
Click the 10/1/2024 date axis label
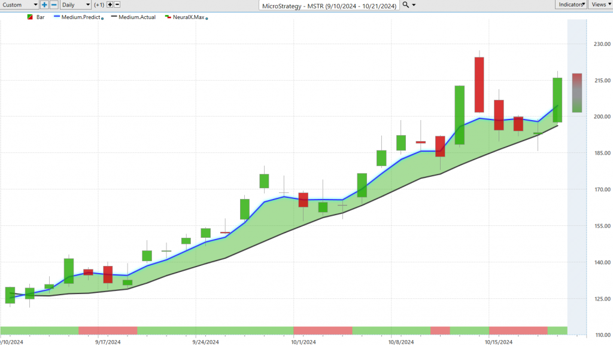pos(304,342)
